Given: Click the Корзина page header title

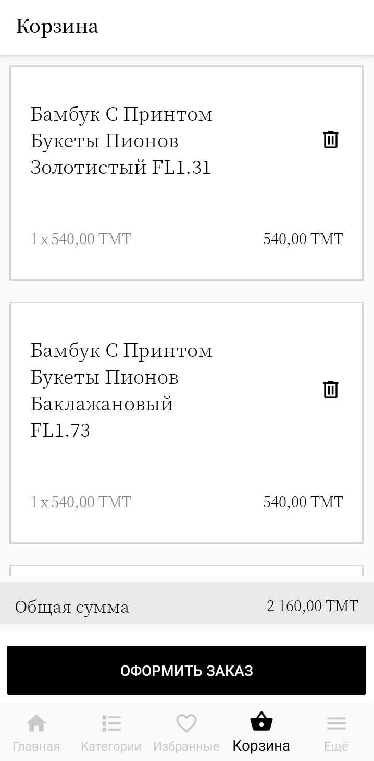Looking at the screenshot, I should coord(57,26).
